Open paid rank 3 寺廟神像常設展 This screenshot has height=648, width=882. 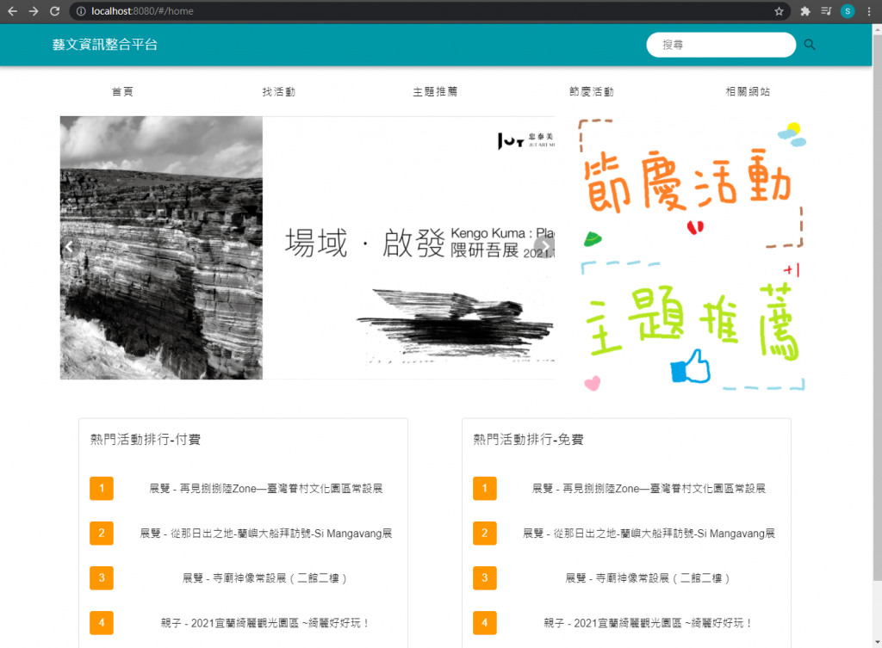(x=265, y=577)
